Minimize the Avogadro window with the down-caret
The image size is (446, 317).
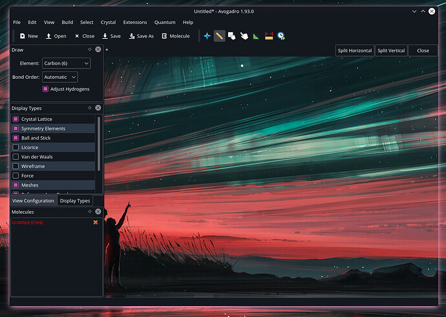point(414,12)
